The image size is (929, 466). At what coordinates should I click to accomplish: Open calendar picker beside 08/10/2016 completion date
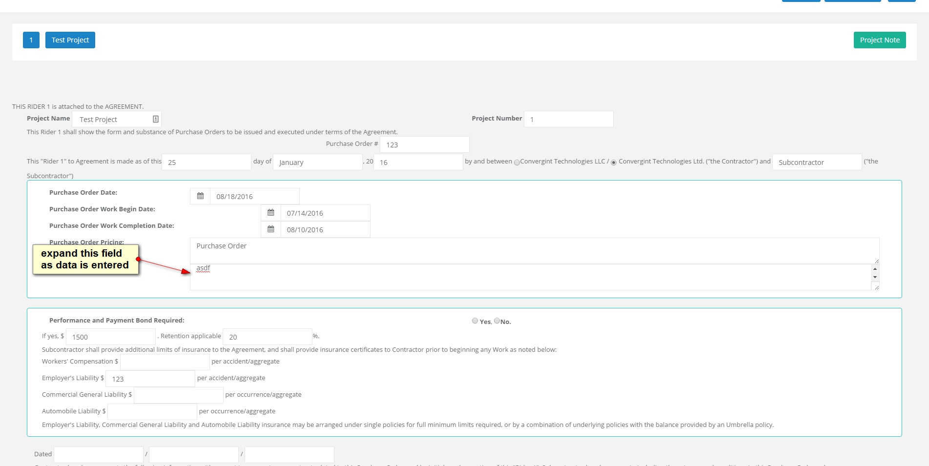click(271, 229)
